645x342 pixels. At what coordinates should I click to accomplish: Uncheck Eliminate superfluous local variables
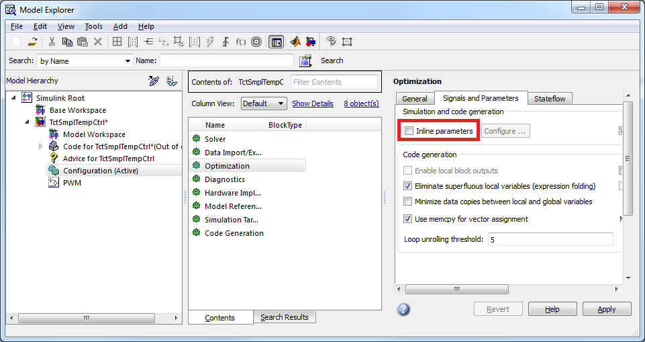[x=407, y=186]
